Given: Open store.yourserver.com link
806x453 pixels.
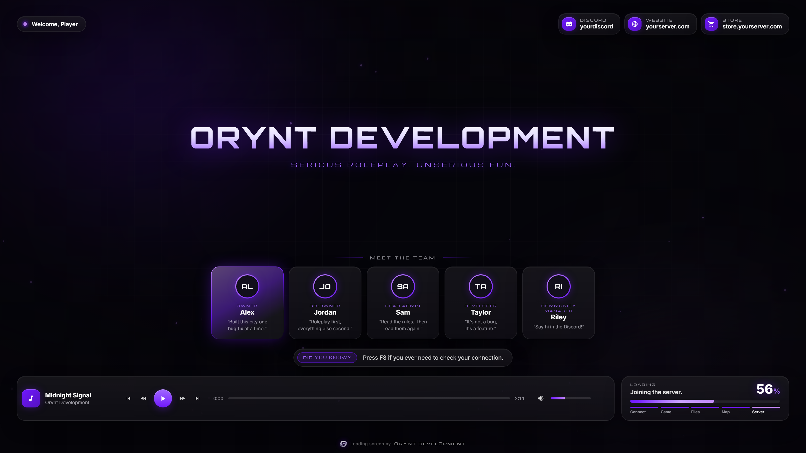Looking at the screenshot, I should [752, 27].
